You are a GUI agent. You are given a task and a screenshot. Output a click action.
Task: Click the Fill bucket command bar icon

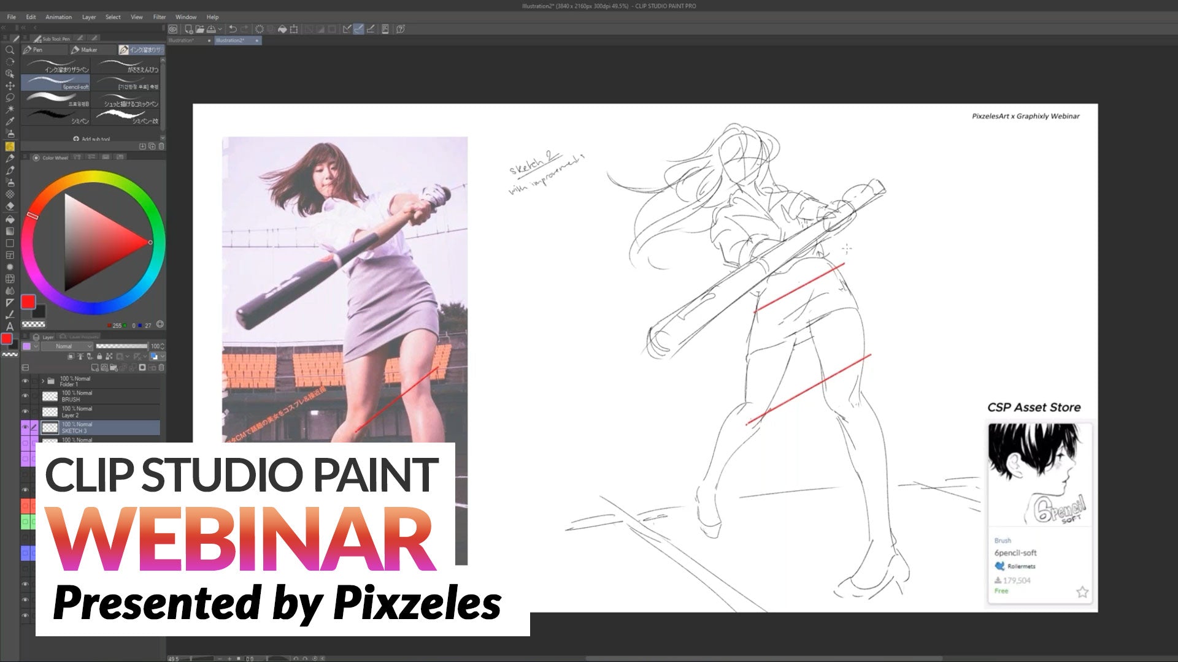point(282,29)
